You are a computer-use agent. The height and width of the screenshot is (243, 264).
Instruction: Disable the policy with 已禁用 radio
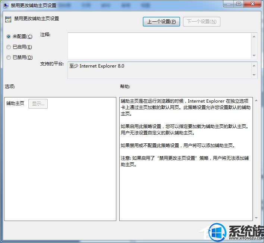tap(9, 57)
